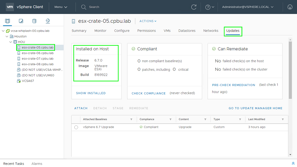Switch to the Permissions tab
The height and width of the screenshot is (167, 297).
(147, 31)
